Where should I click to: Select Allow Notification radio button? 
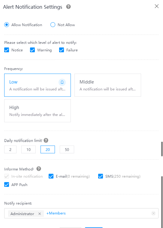click(7, 25)
